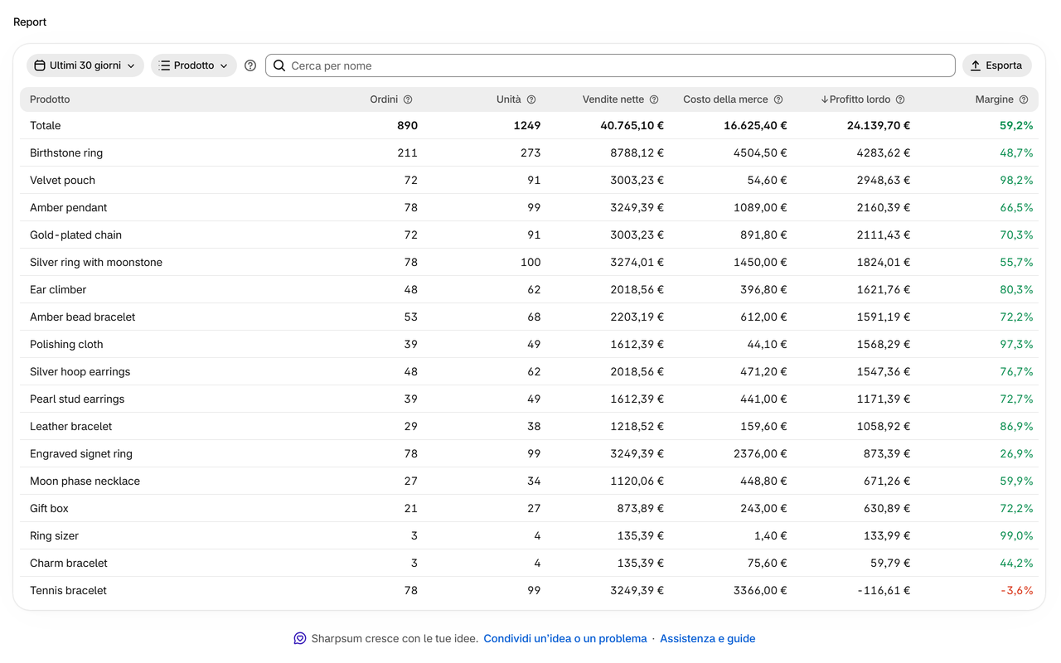
Task: Click the help icon next to Margine
Action: pyautogui.click(x=1024, y=99)
